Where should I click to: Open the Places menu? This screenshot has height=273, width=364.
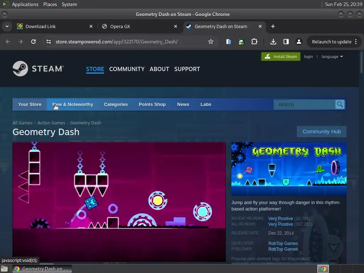[x=50, y=4]
